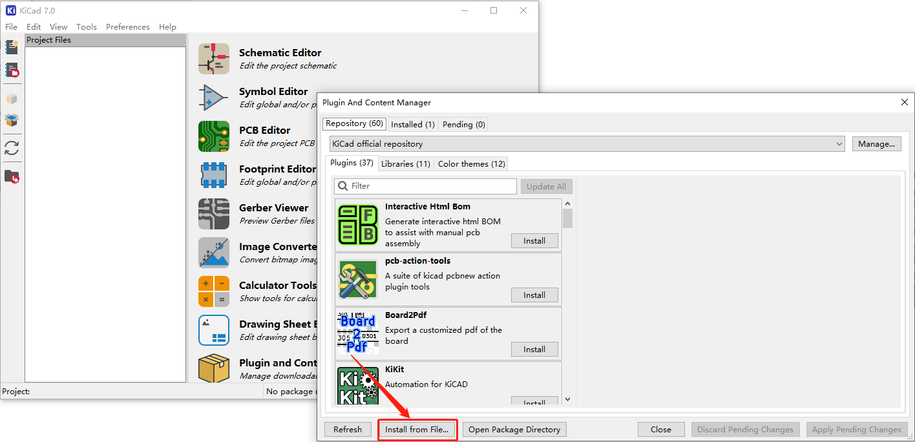
Task: Click Discard Pending Changes button
Action: [746, 429]
